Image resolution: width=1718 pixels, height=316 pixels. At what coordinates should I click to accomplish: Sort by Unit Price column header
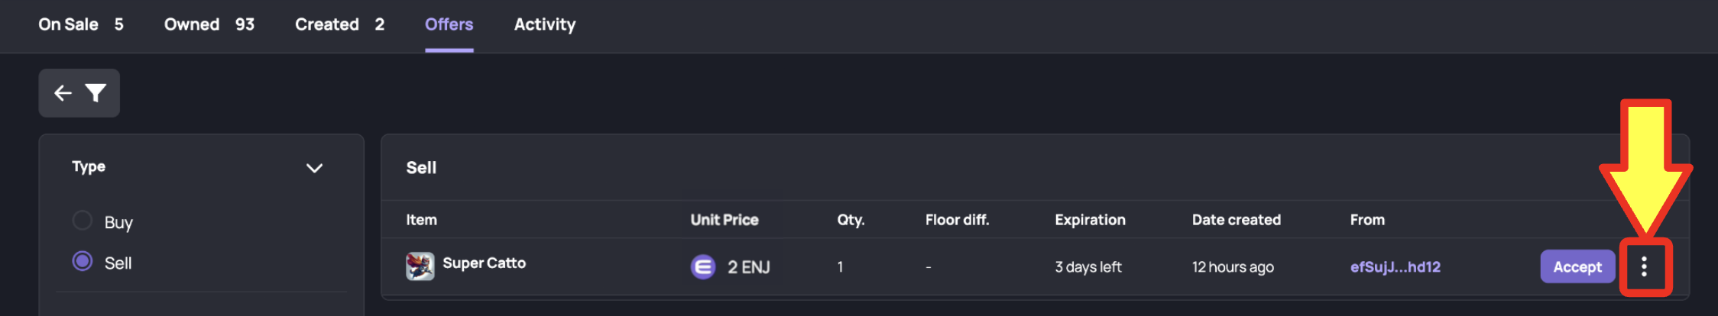click(724, 220)
